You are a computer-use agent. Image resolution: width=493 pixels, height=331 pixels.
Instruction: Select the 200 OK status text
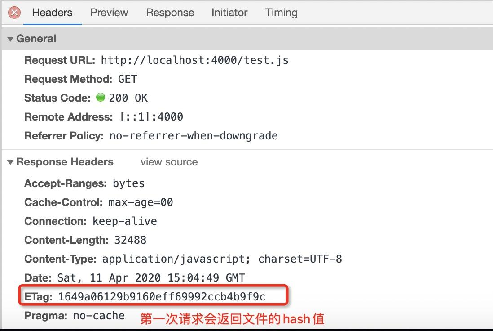tap(128, 98)
